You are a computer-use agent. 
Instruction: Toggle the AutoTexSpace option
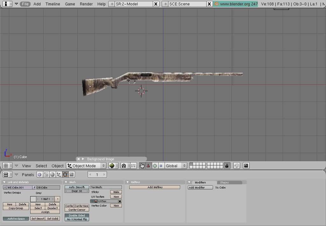click(16, 219)
